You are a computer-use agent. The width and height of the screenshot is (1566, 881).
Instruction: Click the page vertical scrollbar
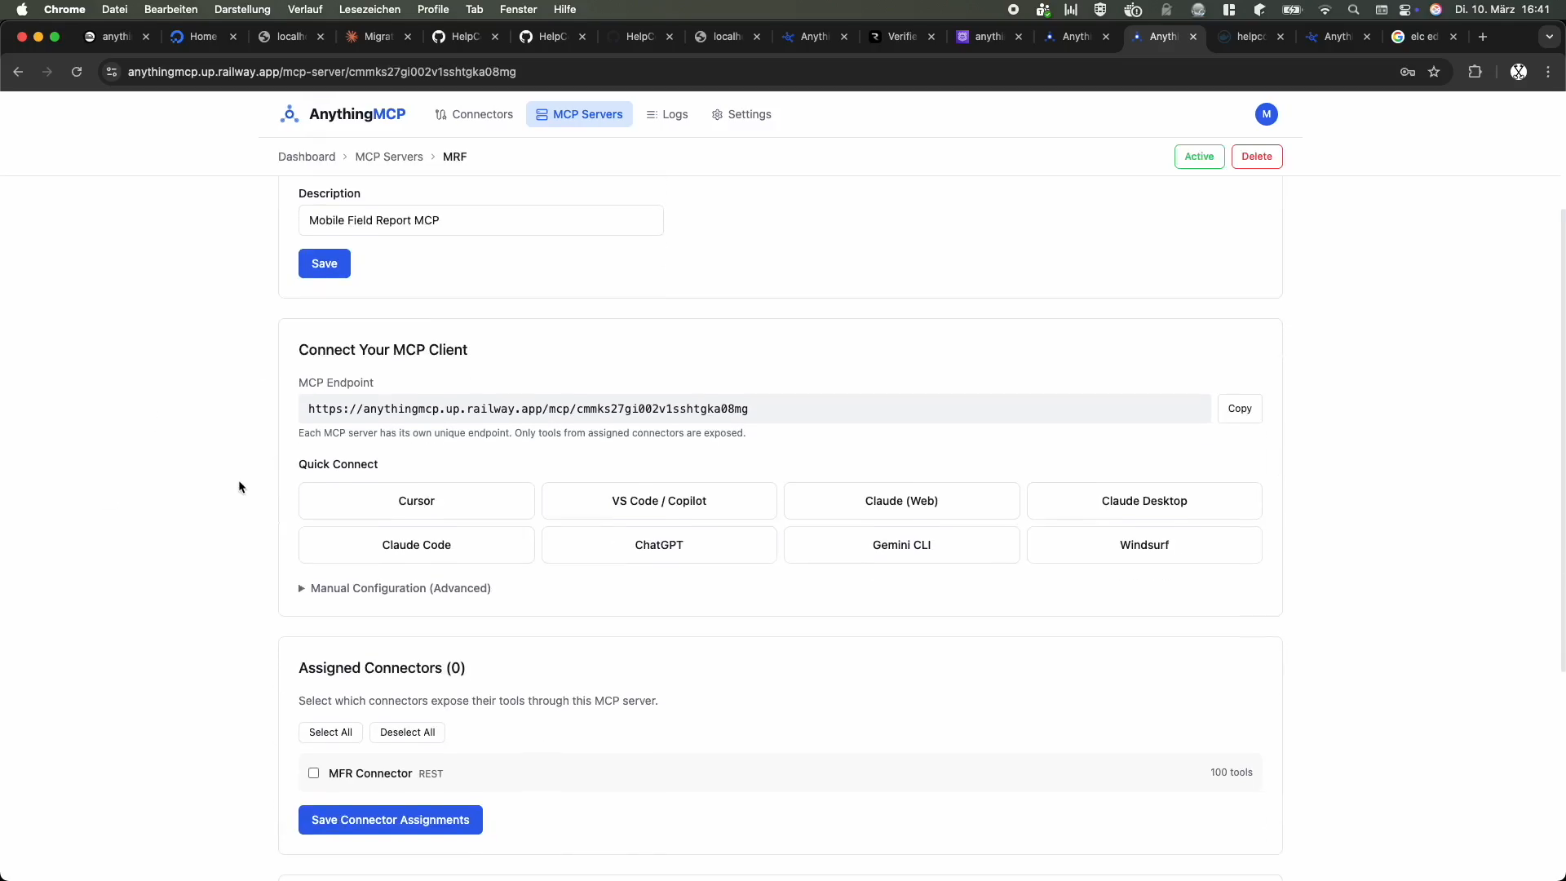(1562, 440)
